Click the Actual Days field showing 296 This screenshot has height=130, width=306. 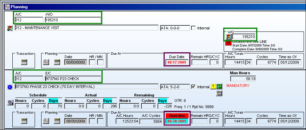click(x=110, y=106)
